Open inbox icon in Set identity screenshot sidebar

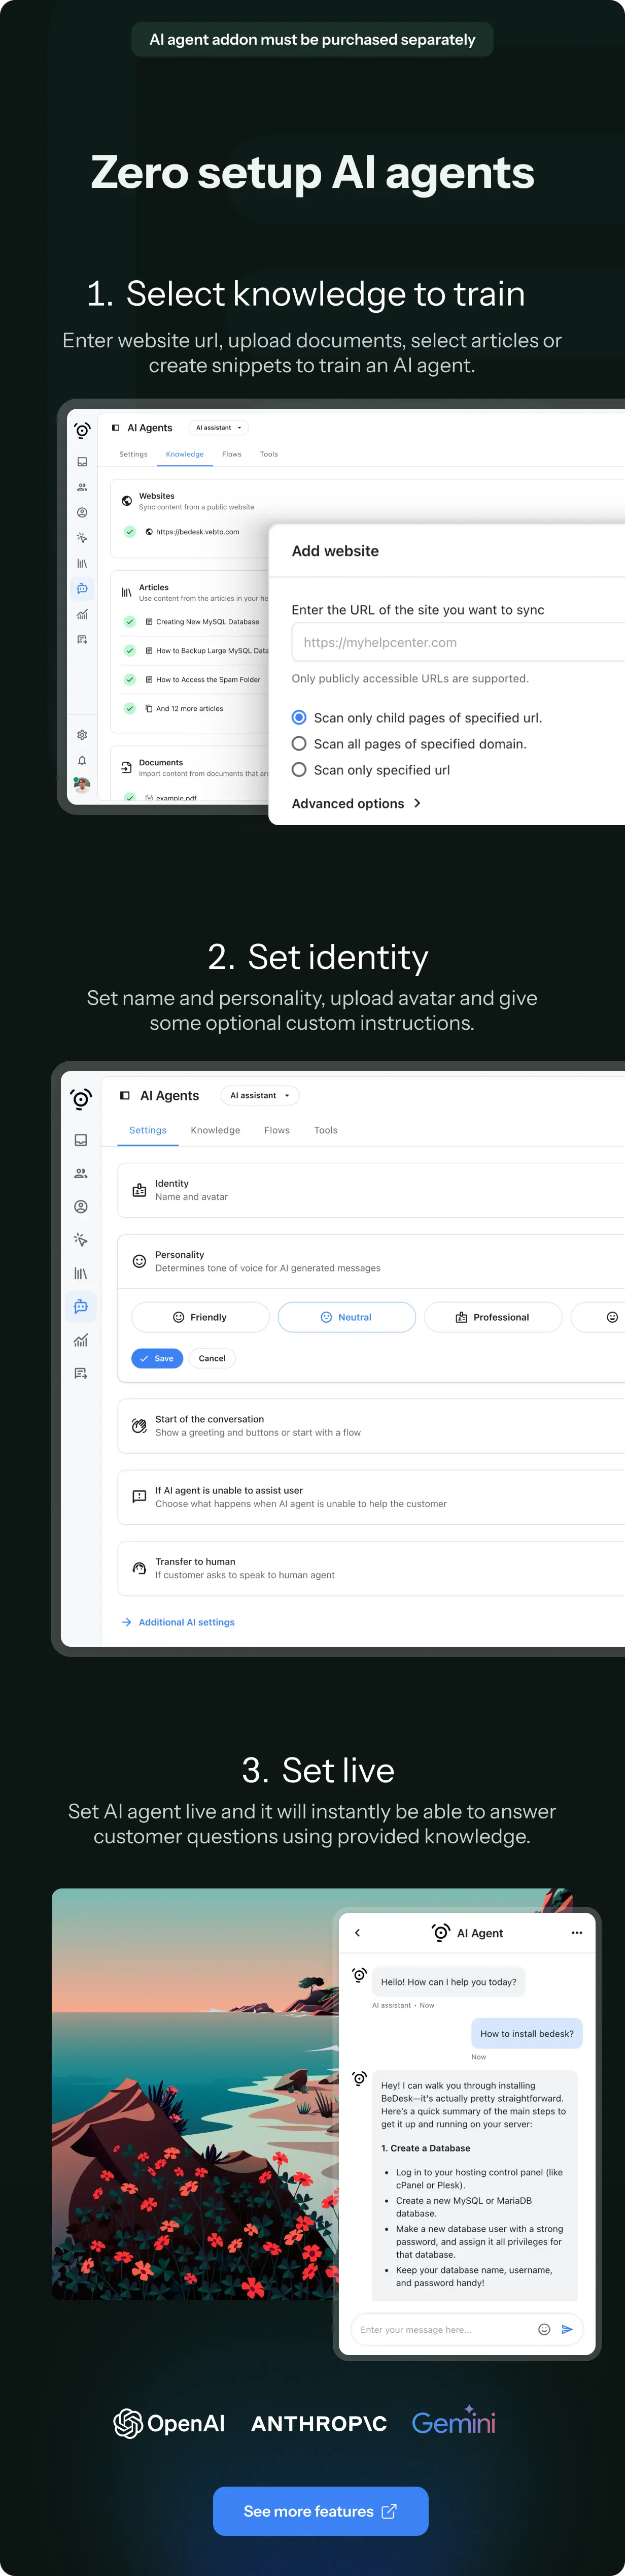pos(81,1140)
